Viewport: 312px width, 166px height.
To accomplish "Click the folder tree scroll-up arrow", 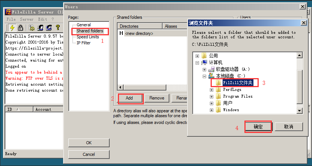I will [x=300, y=55].
